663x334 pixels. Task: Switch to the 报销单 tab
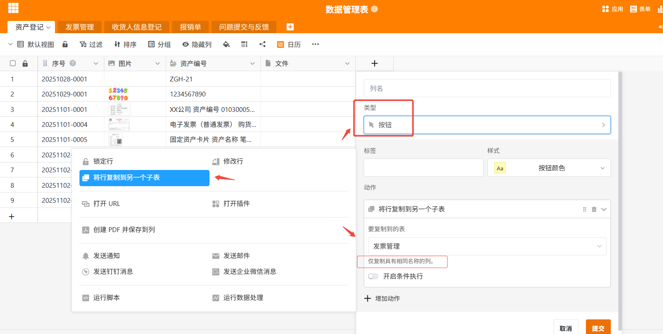(x=190, y=27)
